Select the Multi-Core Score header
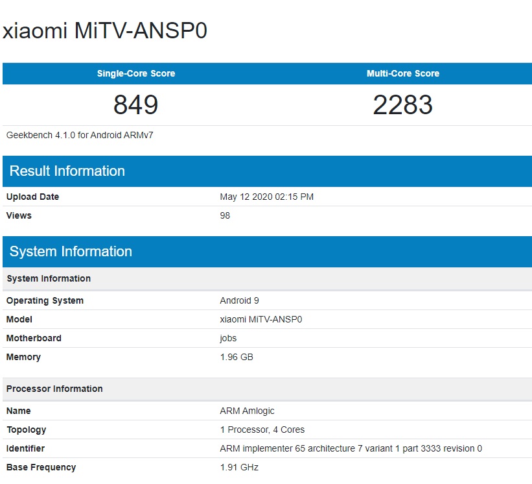The width and height of the screenshot is (532, 484). (402, 73)
